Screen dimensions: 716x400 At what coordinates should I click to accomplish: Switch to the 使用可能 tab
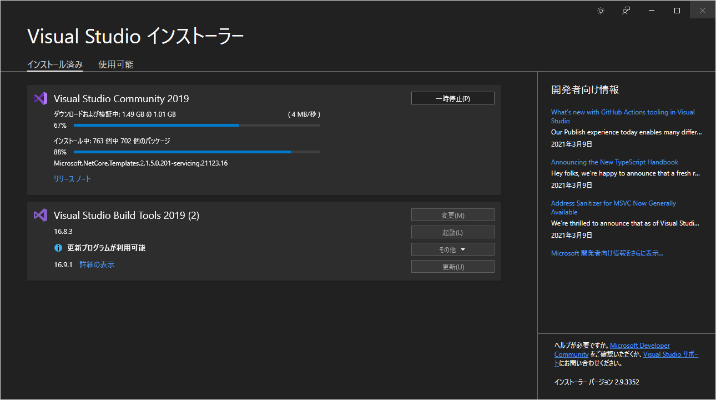pyautogui.click(x=116, y=64)
